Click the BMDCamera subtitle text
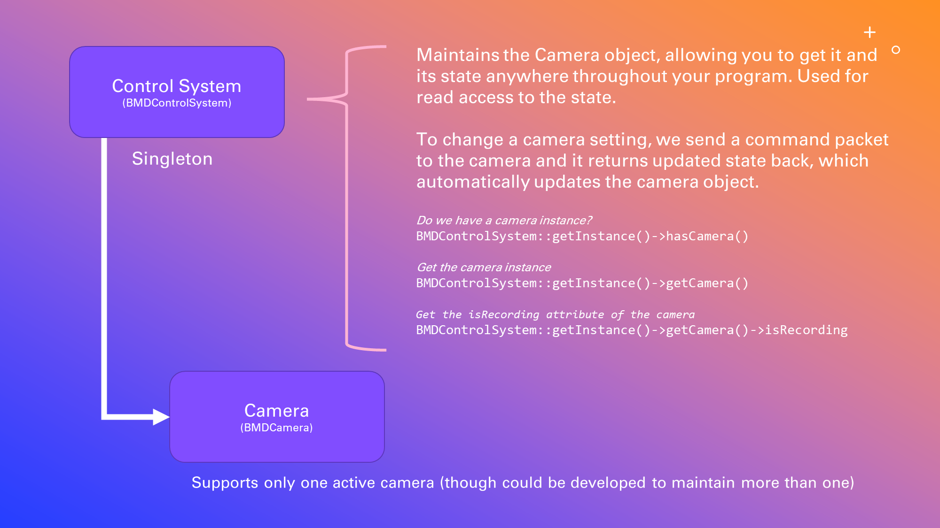Image resolution: width=940 pixels, height=528 pixels. coord(276,428)
